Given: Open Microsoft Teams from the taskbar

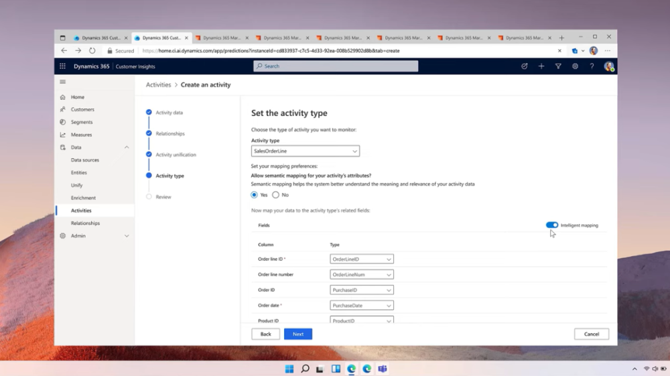Looking at the screenshot, I should point(383,369).
